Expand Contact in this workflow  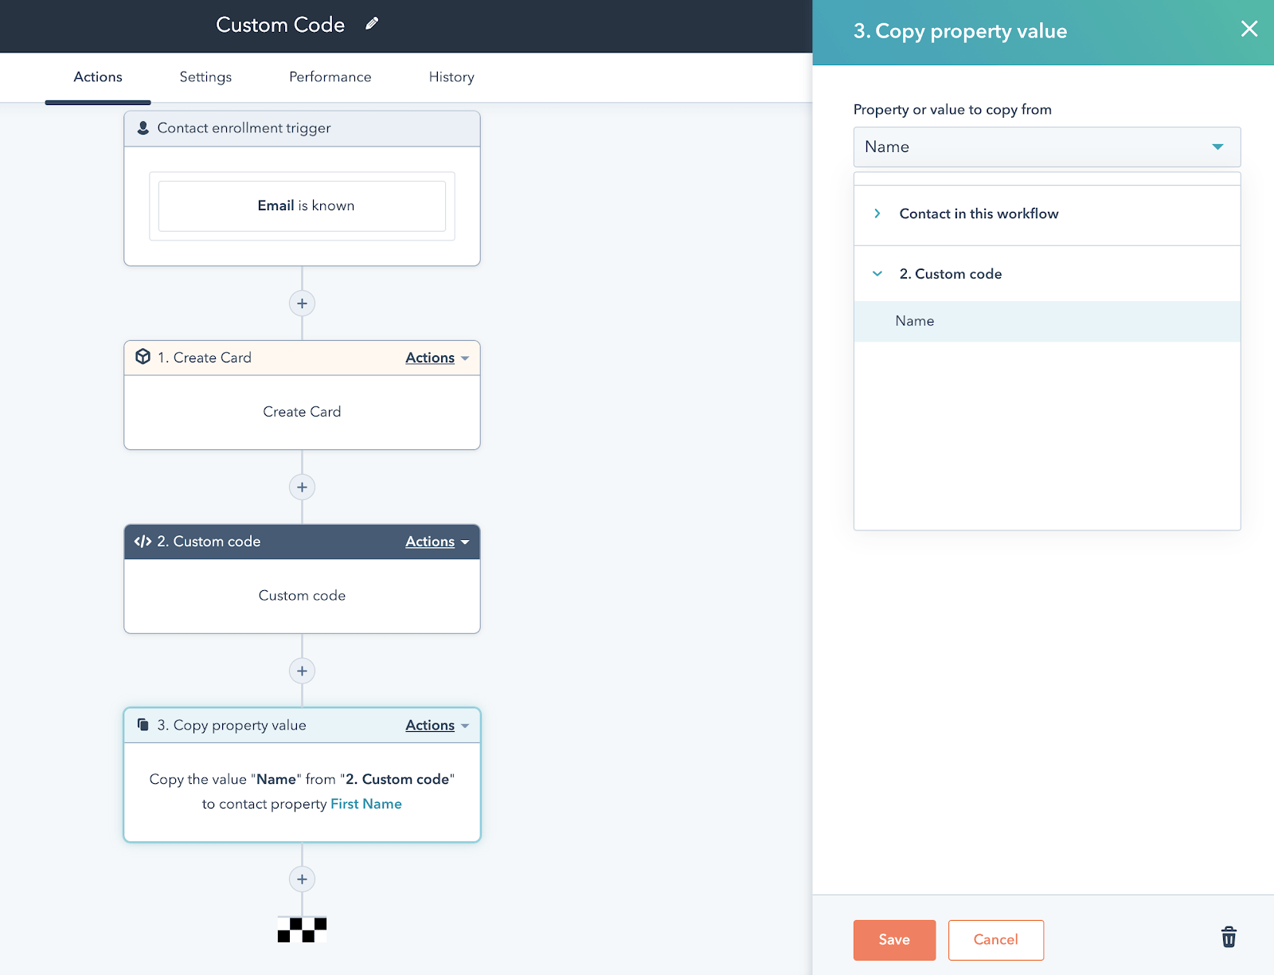click(x=877, y=213)
